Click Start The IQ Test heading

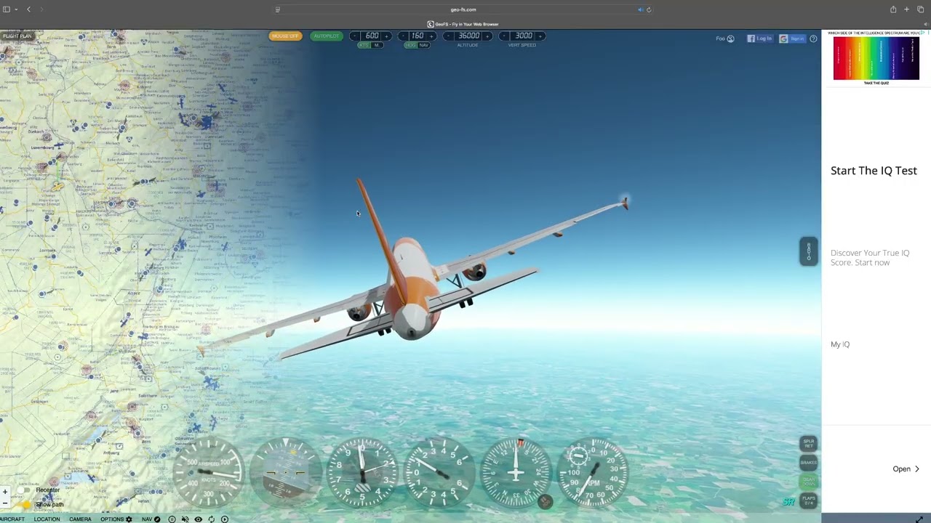pyautogui.click(x=874, y=171)
